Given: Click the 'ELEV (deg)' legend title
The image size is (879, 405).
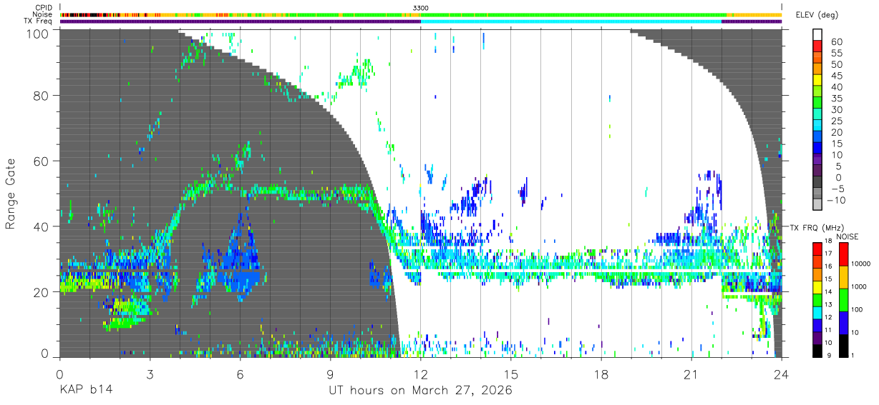Looking at the screenshot, I should click(819, 15).
